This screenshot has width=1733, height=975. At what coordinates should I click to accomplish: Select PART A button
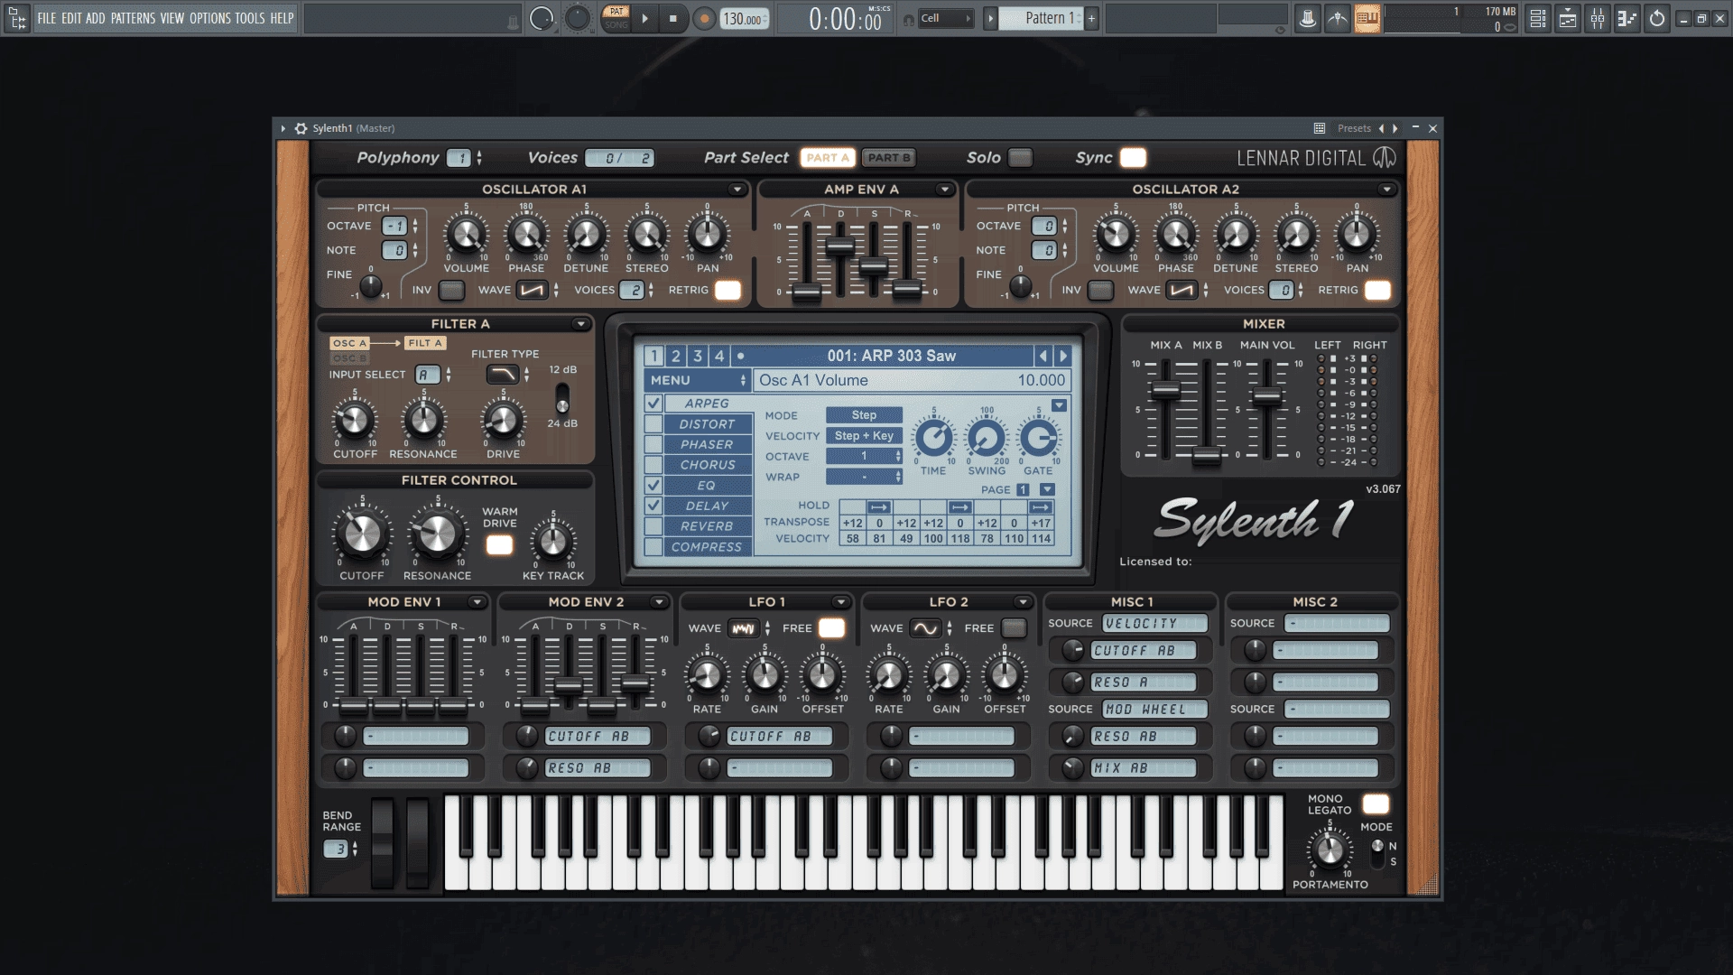[828, 158]
